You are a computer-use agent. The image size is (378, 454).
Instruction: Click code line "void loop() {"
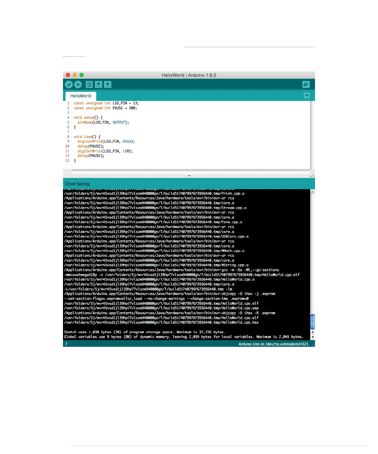click(87, 137)
